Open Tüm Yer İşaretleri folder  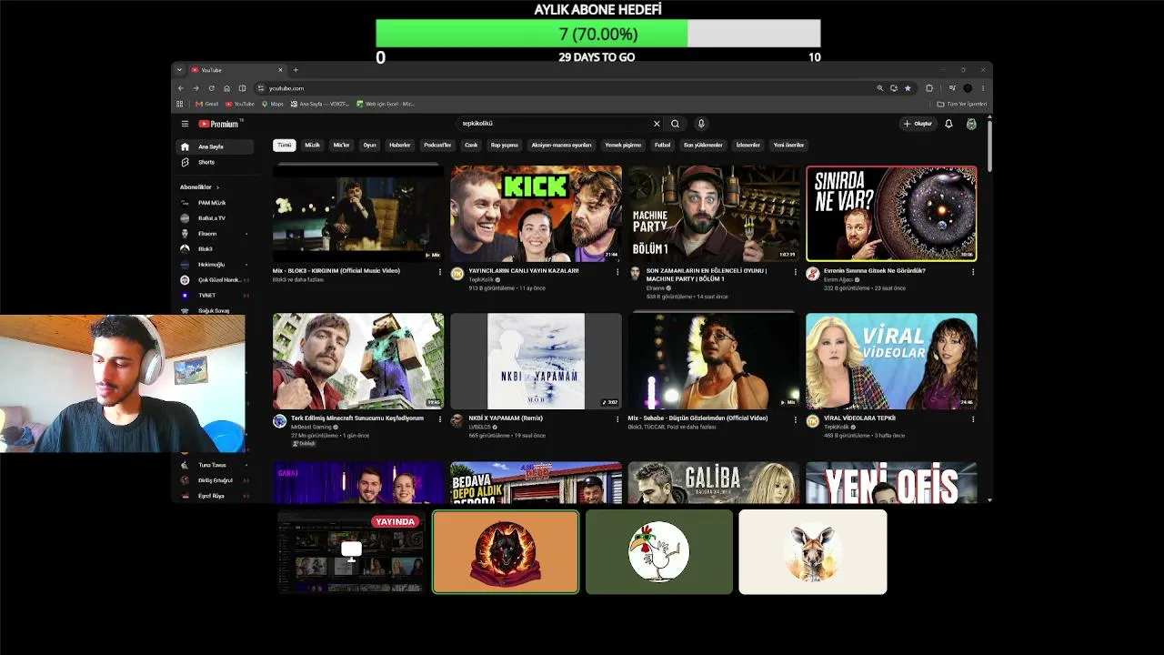click(x=962, y=104)
